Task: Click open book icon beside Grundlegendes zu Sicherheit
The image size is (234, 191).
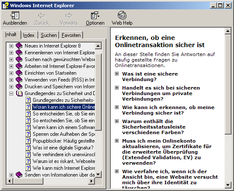Action: point(19,93)
